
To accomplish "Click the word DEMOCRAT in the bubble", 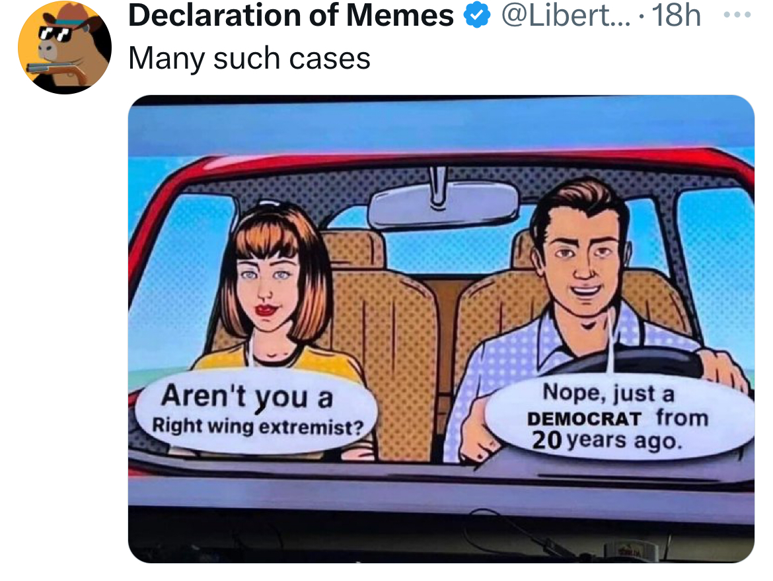I will (x=584, y=419).
